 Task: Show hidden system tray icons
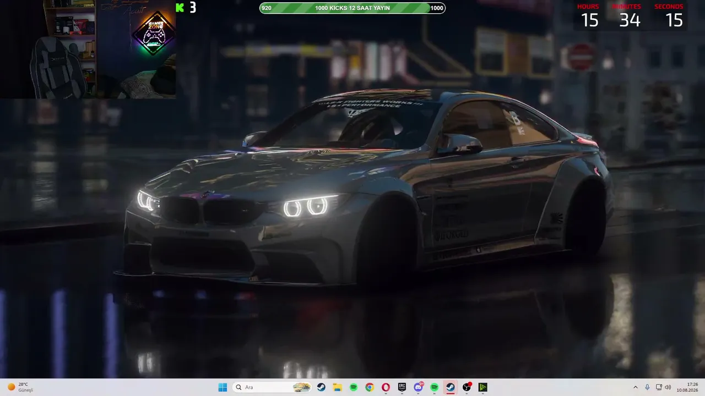point(636,387)
